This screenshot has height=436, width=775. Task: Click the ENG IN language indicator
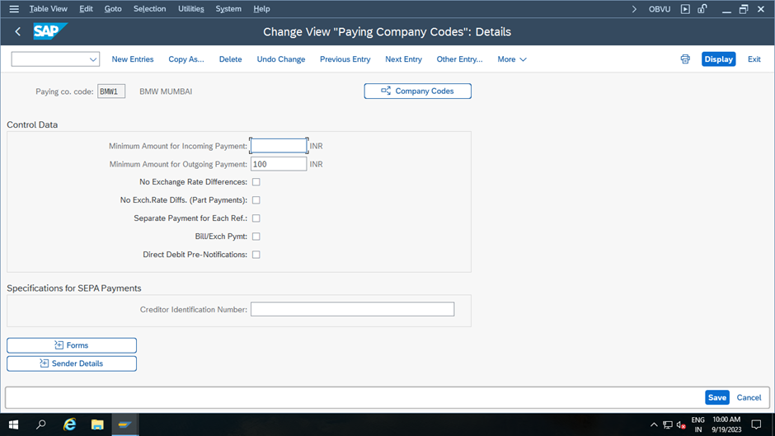pyautogui.click(x=697, y=424)
